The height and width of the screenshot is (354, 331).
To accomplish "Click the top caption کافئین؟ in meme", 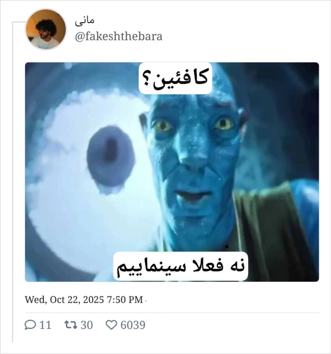I will (175, 78).
